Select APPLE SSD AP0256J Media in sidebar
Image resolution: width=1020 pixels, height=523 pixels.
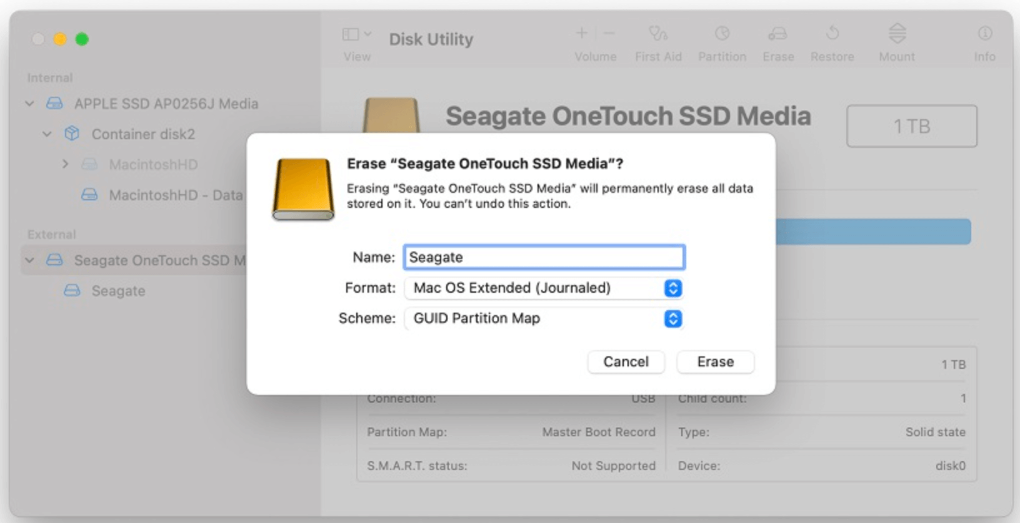tap(166, 104)
